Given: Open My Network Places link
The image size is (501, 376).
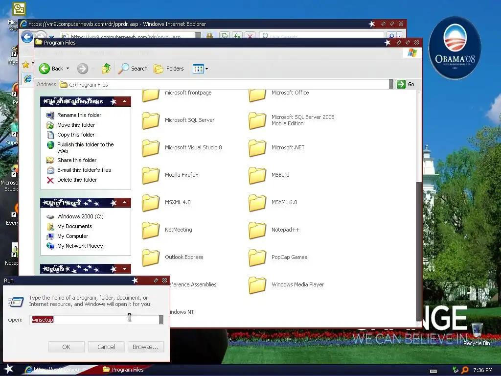Looking at the screenshot, I should pos(80,246).
